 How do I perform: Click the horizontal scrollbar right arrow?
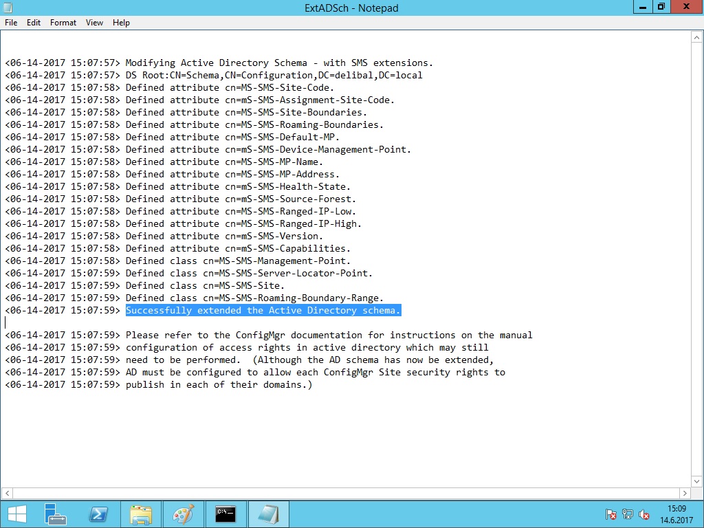point(685,493)
